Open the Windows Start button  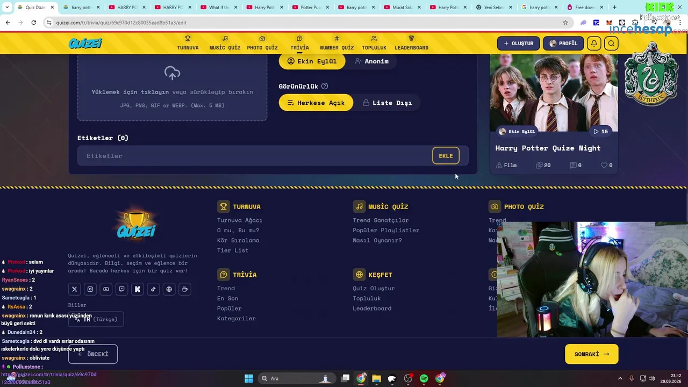pos(249,378)
